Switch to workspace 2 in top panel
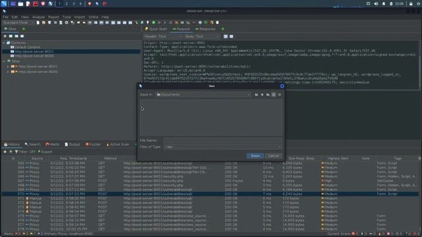 [67, 4]
